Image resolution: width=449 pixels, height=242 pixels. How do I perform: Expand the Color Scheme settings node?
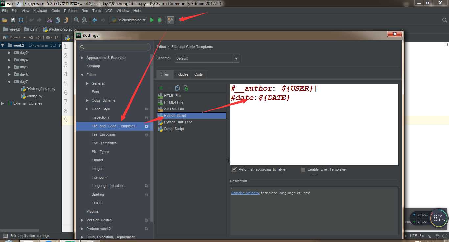tap(87, 100)
